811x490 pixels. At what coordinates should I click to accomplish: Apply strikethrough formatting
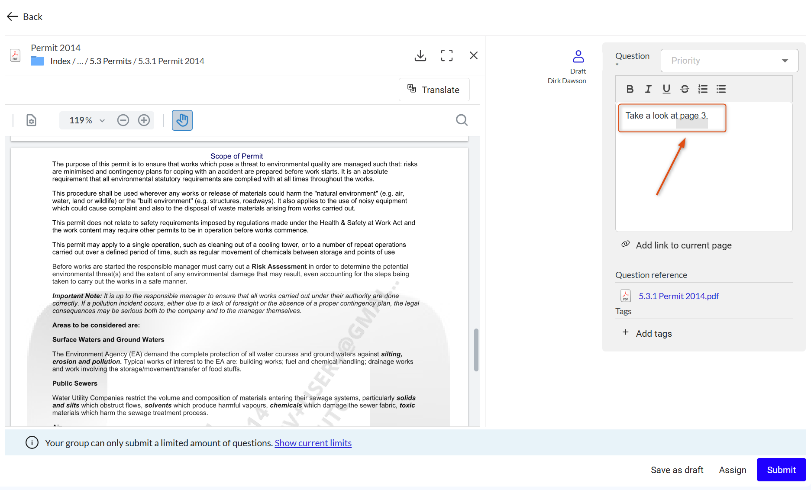coord(685,89)
